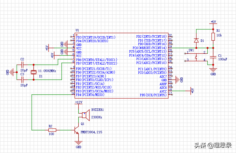Click the ADC6 pin label
The height and width of the screenshot is (153, 236).
(163, 88)
